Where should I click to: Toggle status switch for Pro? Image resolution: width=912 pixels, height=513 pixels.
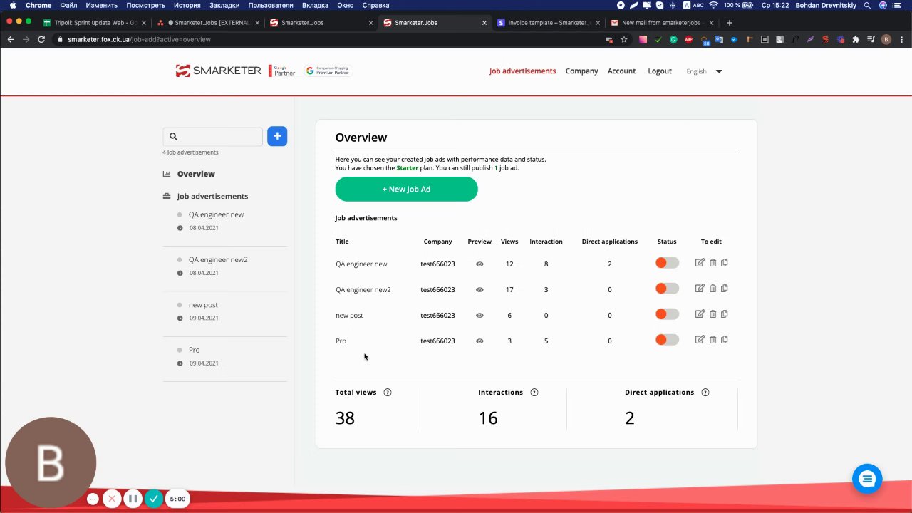(x=667, y=340)
